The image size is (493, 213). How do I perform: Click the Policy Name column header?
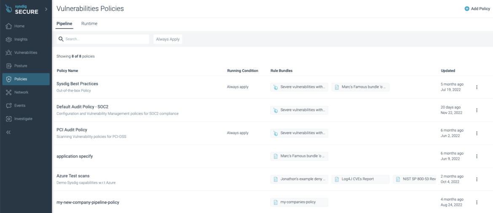(x=67, y=71)
